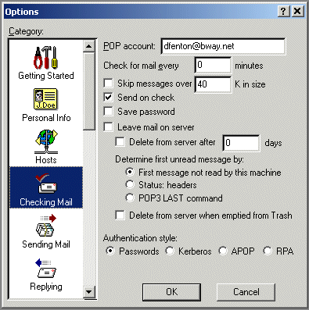309x310 pixels.
Task: Select the POP3 LAST command option
Action: coord(130,198)
